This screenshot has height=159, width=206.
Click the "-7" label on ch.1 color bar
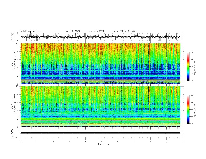(192, 81)
